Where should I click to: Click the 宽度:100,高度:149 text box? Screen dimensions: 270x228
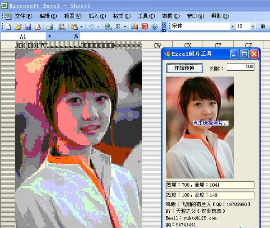pyautogui.click(x=210, y=195)
